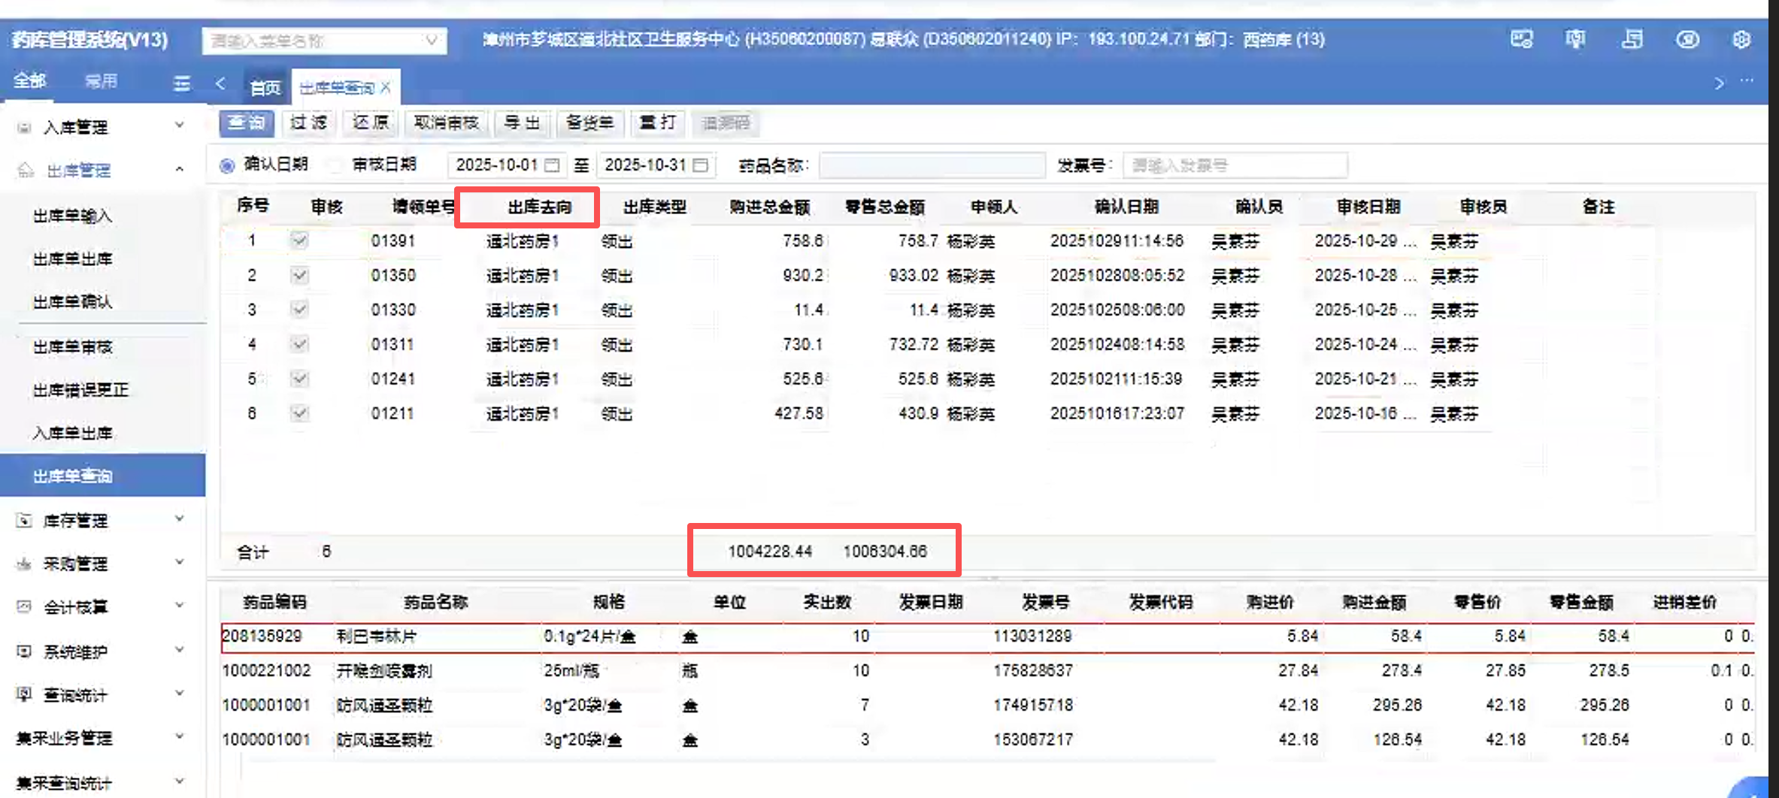Image resolution: width=1779 pixels, height=798 pixels.
Task: Toggle the 审核 checkbox for order 01211
Action: (x=299, y=413)
